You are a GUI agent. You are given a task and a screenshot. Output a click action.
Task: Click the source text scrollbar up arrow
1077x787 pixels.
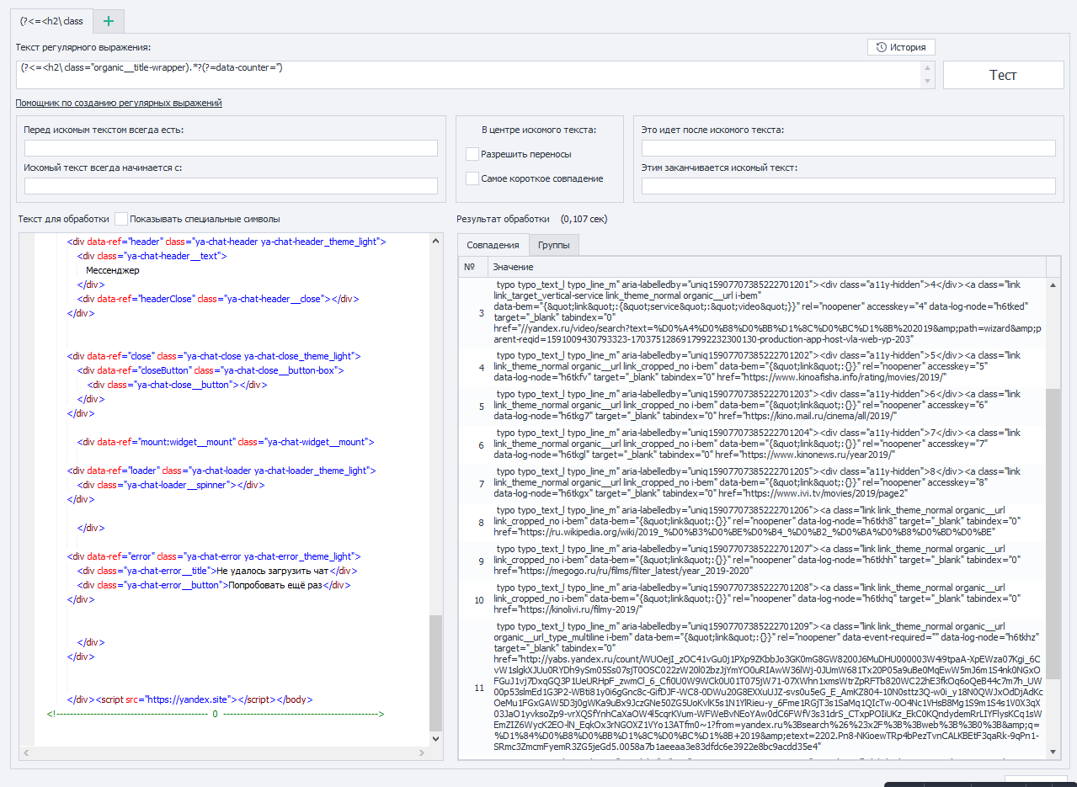coord(435,242)
